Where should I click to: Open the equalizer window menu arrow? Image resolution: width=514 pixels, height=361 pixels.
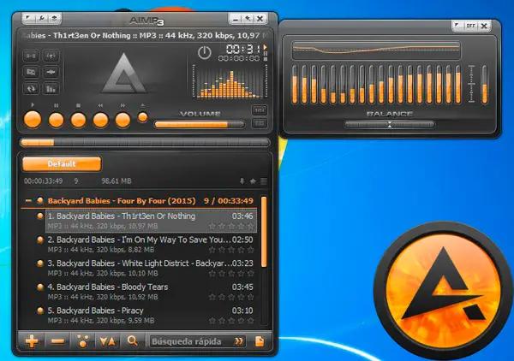point(457,25)
